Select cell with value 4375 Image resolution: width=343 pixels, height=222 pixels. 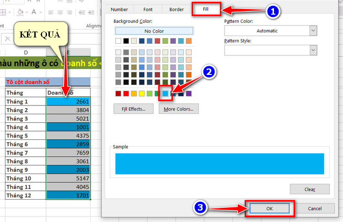68,136
